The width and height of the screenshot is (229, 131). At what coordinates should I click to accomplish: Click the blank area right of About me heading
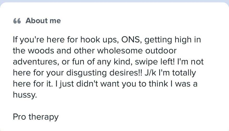(143, 21)
